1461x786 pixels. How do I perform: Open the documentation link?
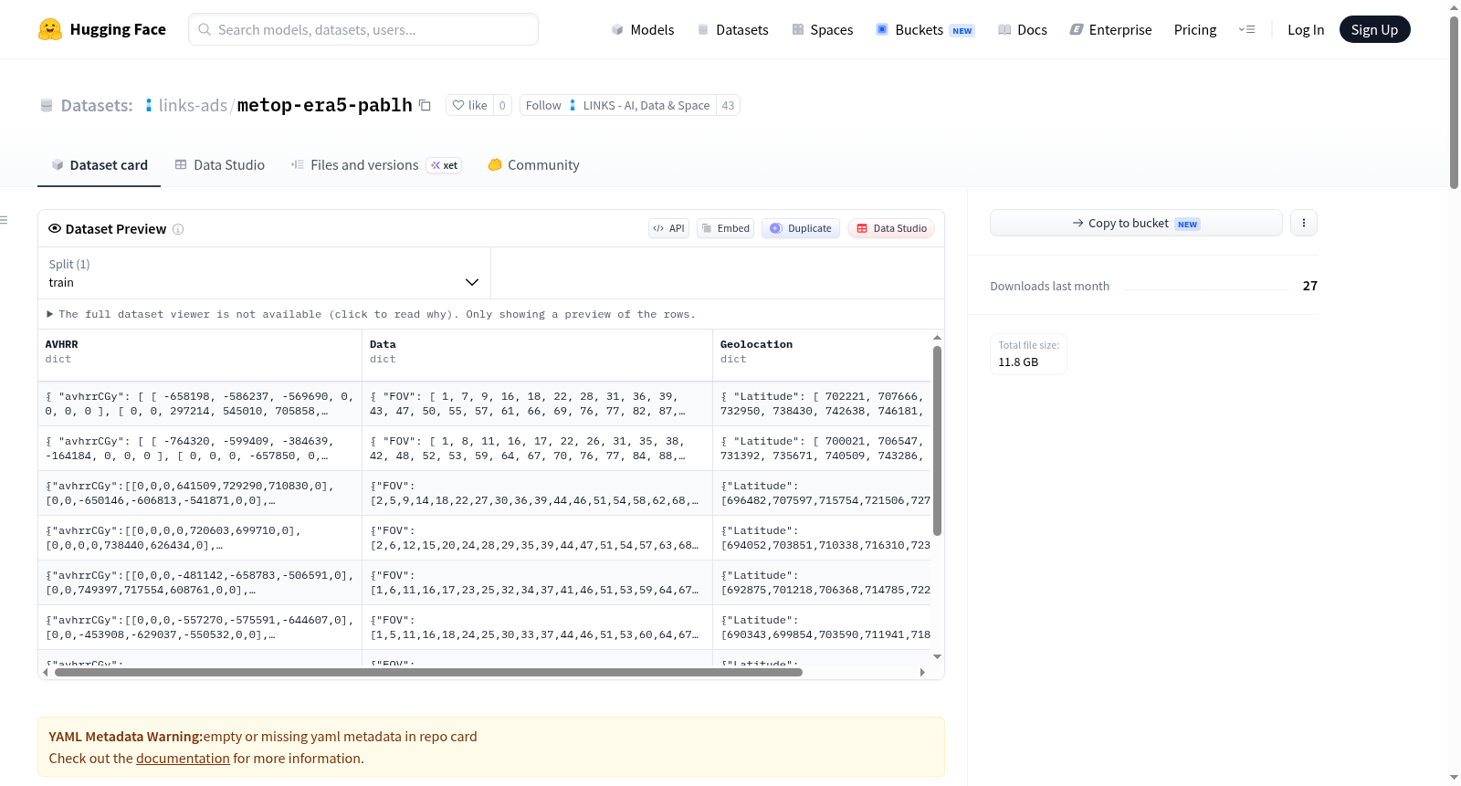(183, 758)
